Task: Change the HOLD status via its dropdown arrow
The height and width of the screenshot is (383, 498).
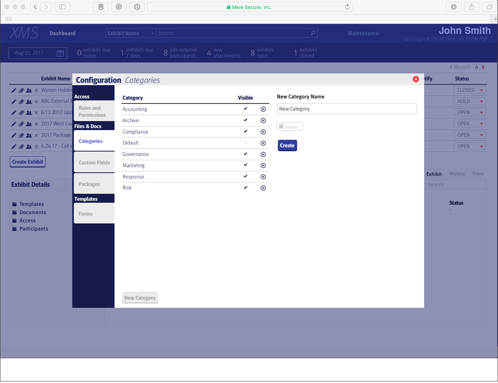Action: tap(482, 101)
